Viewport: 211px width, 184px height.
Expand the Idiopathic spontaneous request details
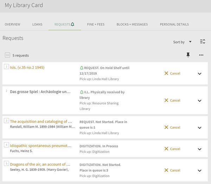(x=199, y=149)
